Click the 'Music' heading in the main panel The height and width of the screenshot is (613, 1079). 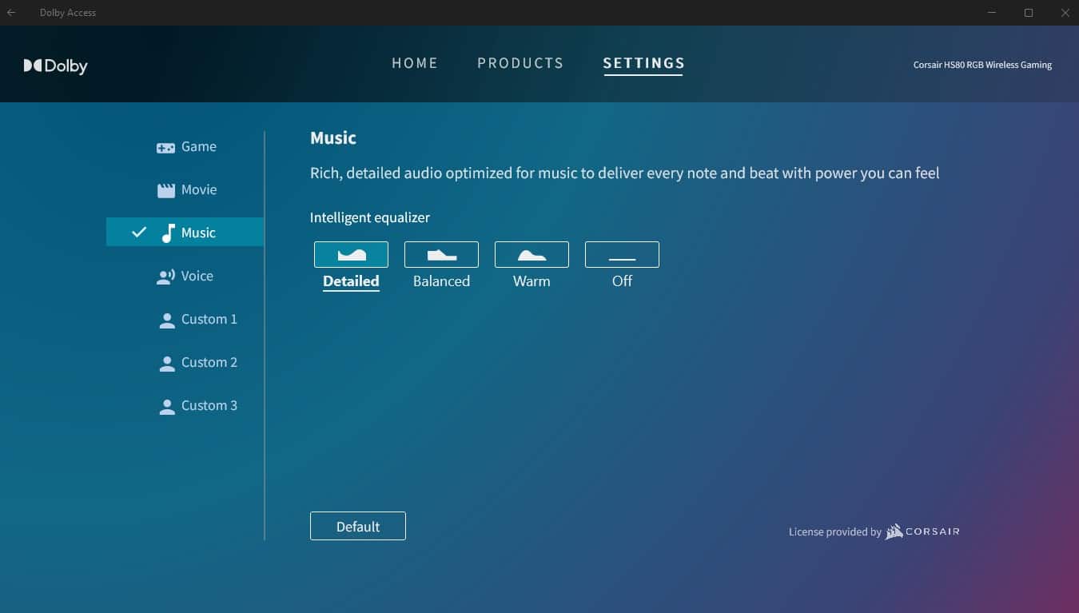[333, 138]
